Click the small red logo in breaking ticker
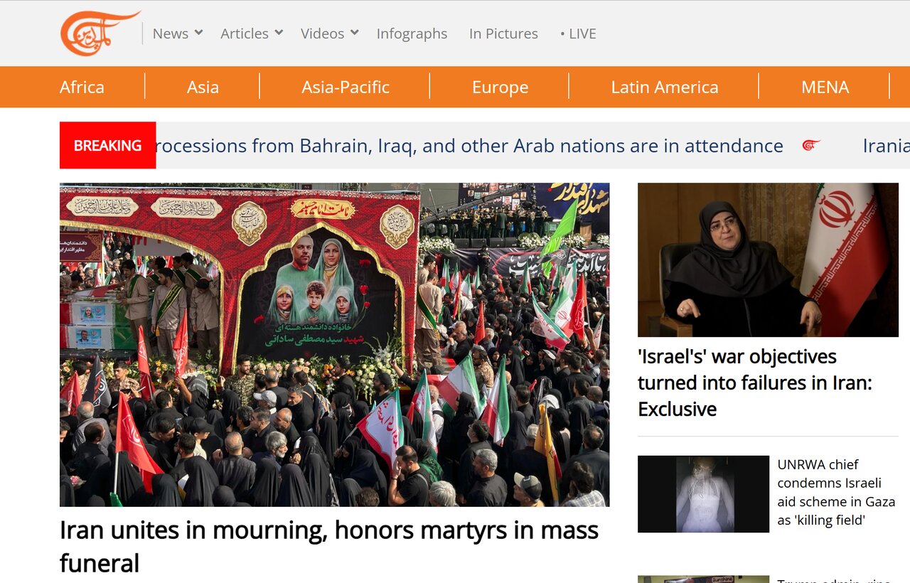The image size is (910, 583). [811, 146]
